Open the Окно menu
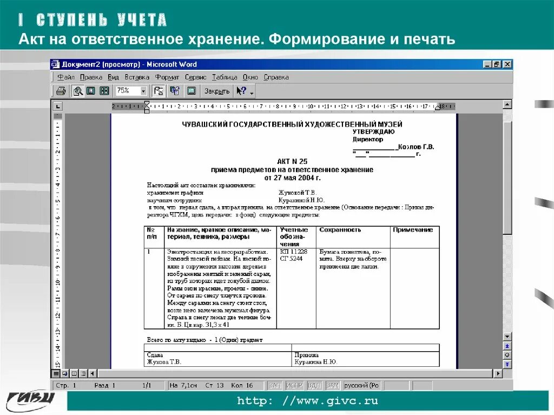554x415 pixels. [250, 77]
